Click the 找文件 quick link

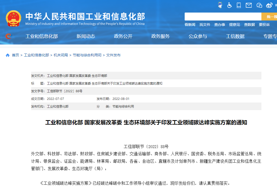pyautogui.click(x=205, y=25)
